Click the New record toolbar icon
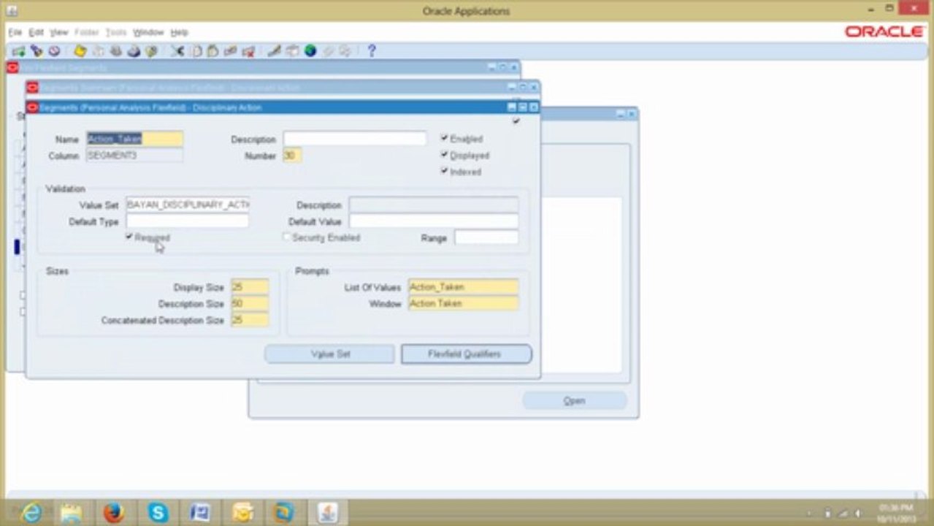This screenshot has height=526, width=934. (18, 51)
